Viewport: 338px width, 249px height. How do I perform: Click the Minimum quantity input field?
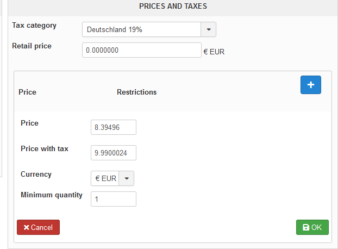(x=114, y=199)
